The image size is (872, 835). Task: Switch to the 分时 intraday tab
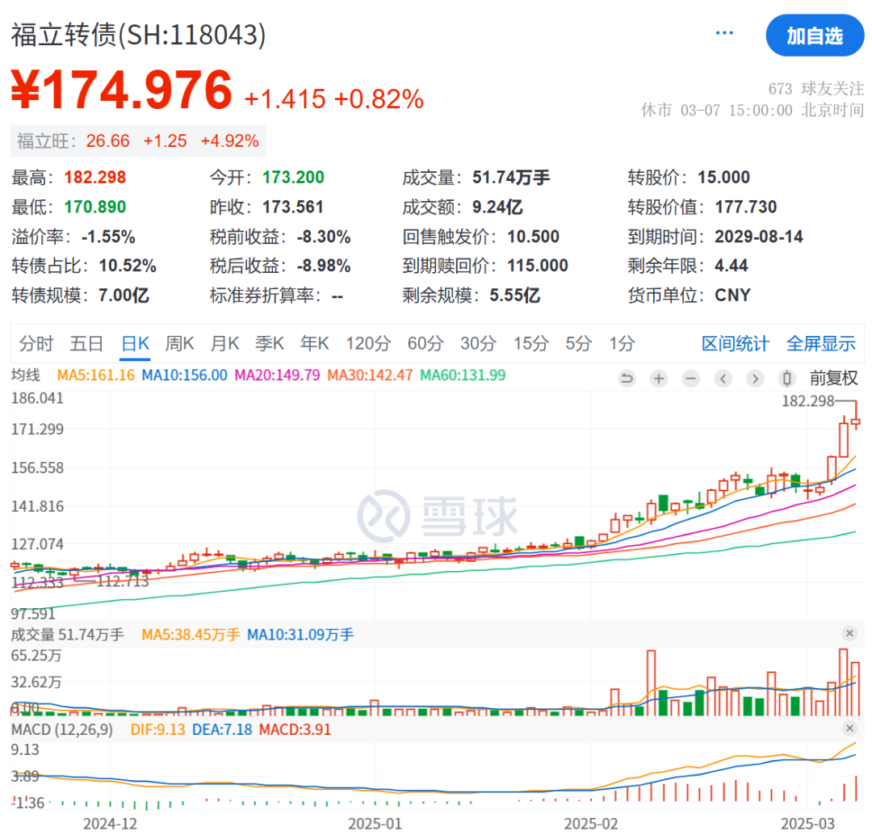tap(35, 343)
